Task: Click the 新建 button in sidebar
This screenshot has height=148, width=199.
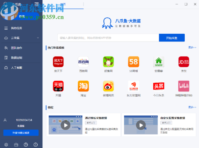Action: click(x=22, y=16)
